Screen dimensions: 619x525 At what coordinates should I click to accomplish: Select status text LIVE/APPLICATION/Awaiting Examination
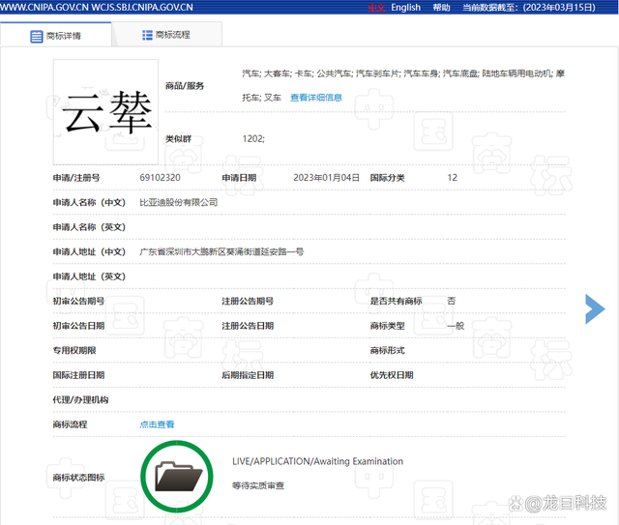click(318, 461)
